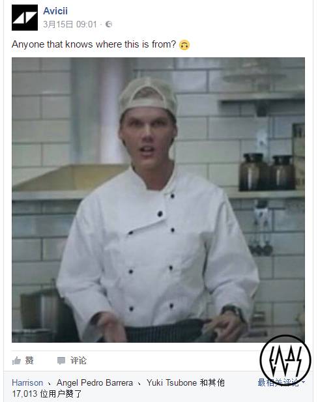View the 17,013 位用户赞了 likes list
Viewport: 318px width, 402px height.
point(47,394)
